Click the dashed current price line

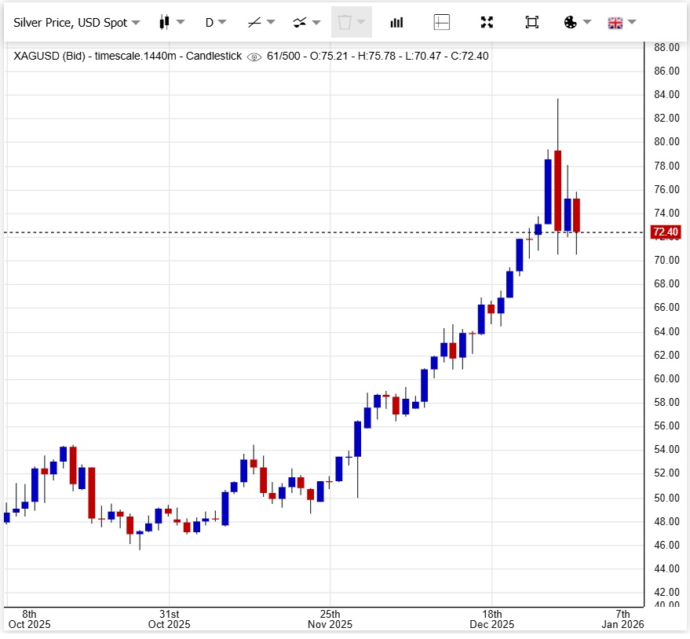pos(314,232)
